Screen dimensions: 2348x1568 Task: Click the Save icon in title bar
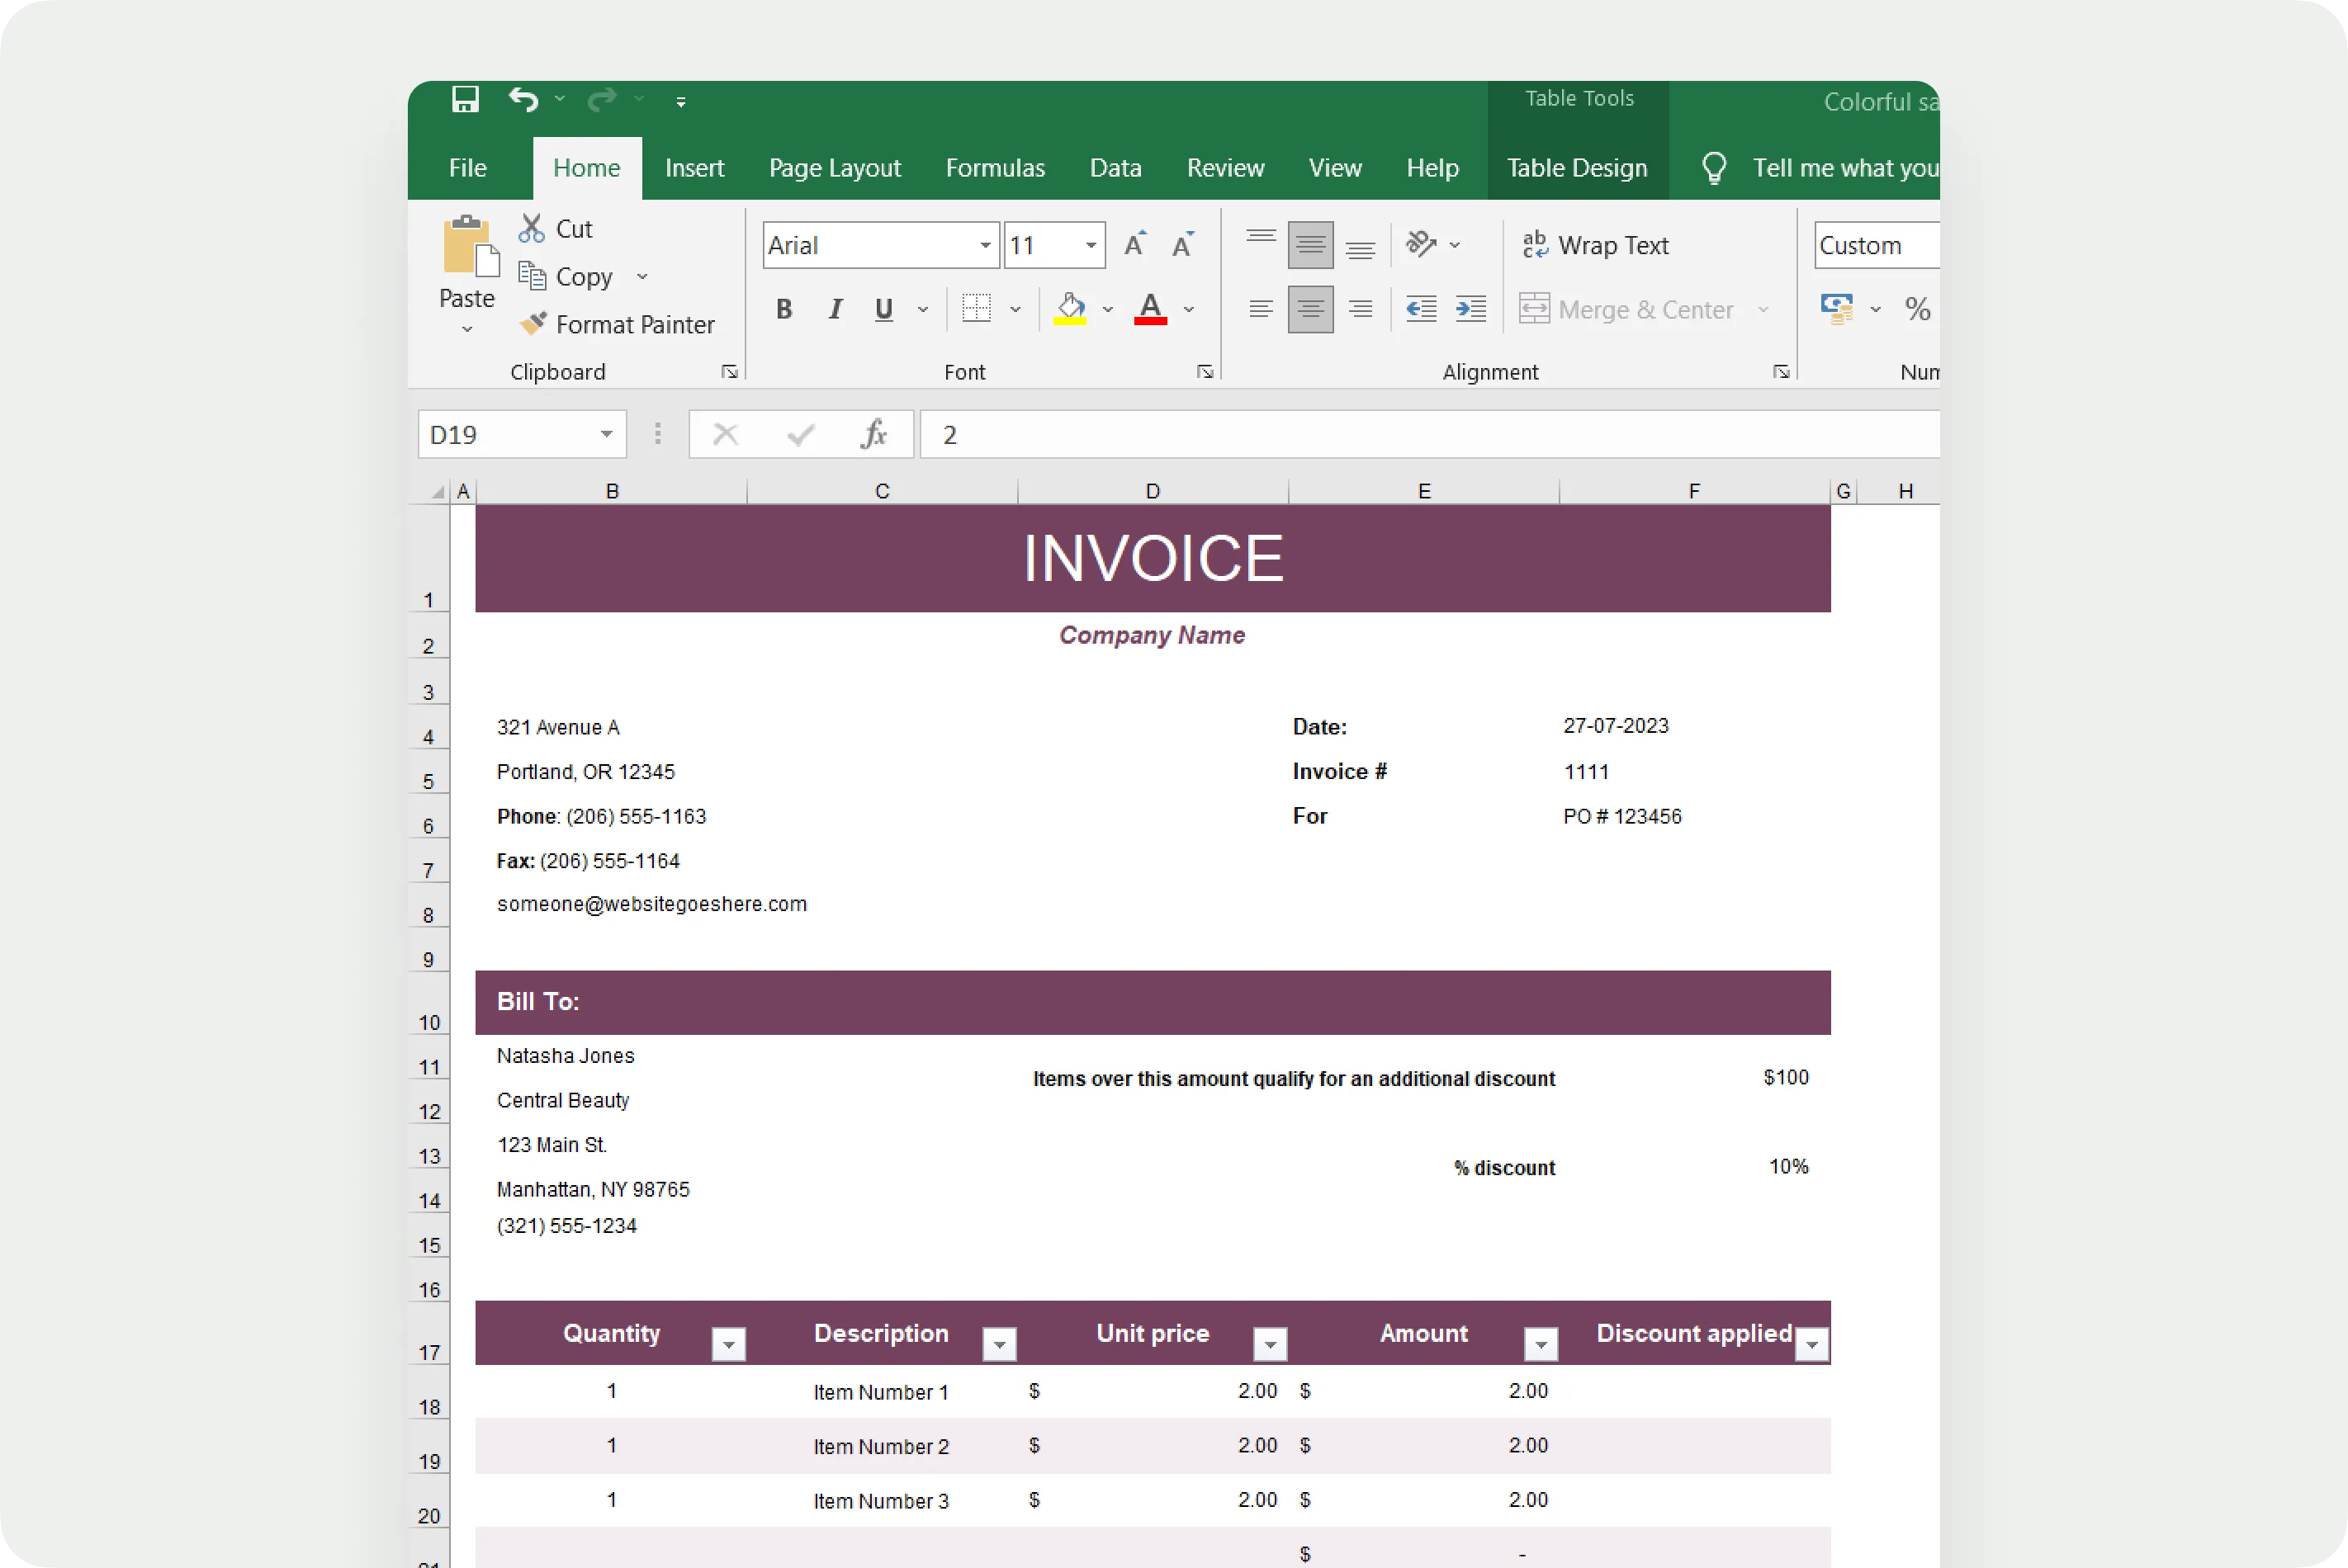pyautogui.click(x=465, y=100)
